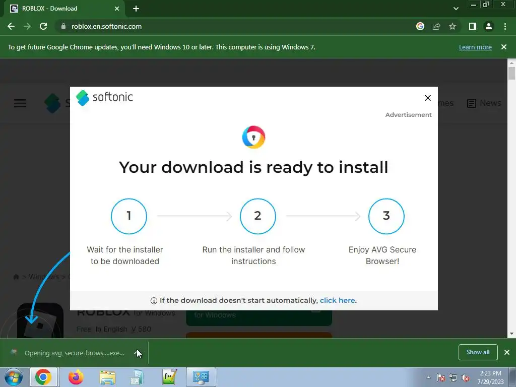Close the downloads bar

(x=507, y=352)
